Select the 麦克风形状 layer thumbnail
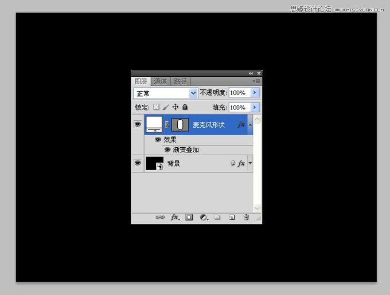 click(154, 124)
